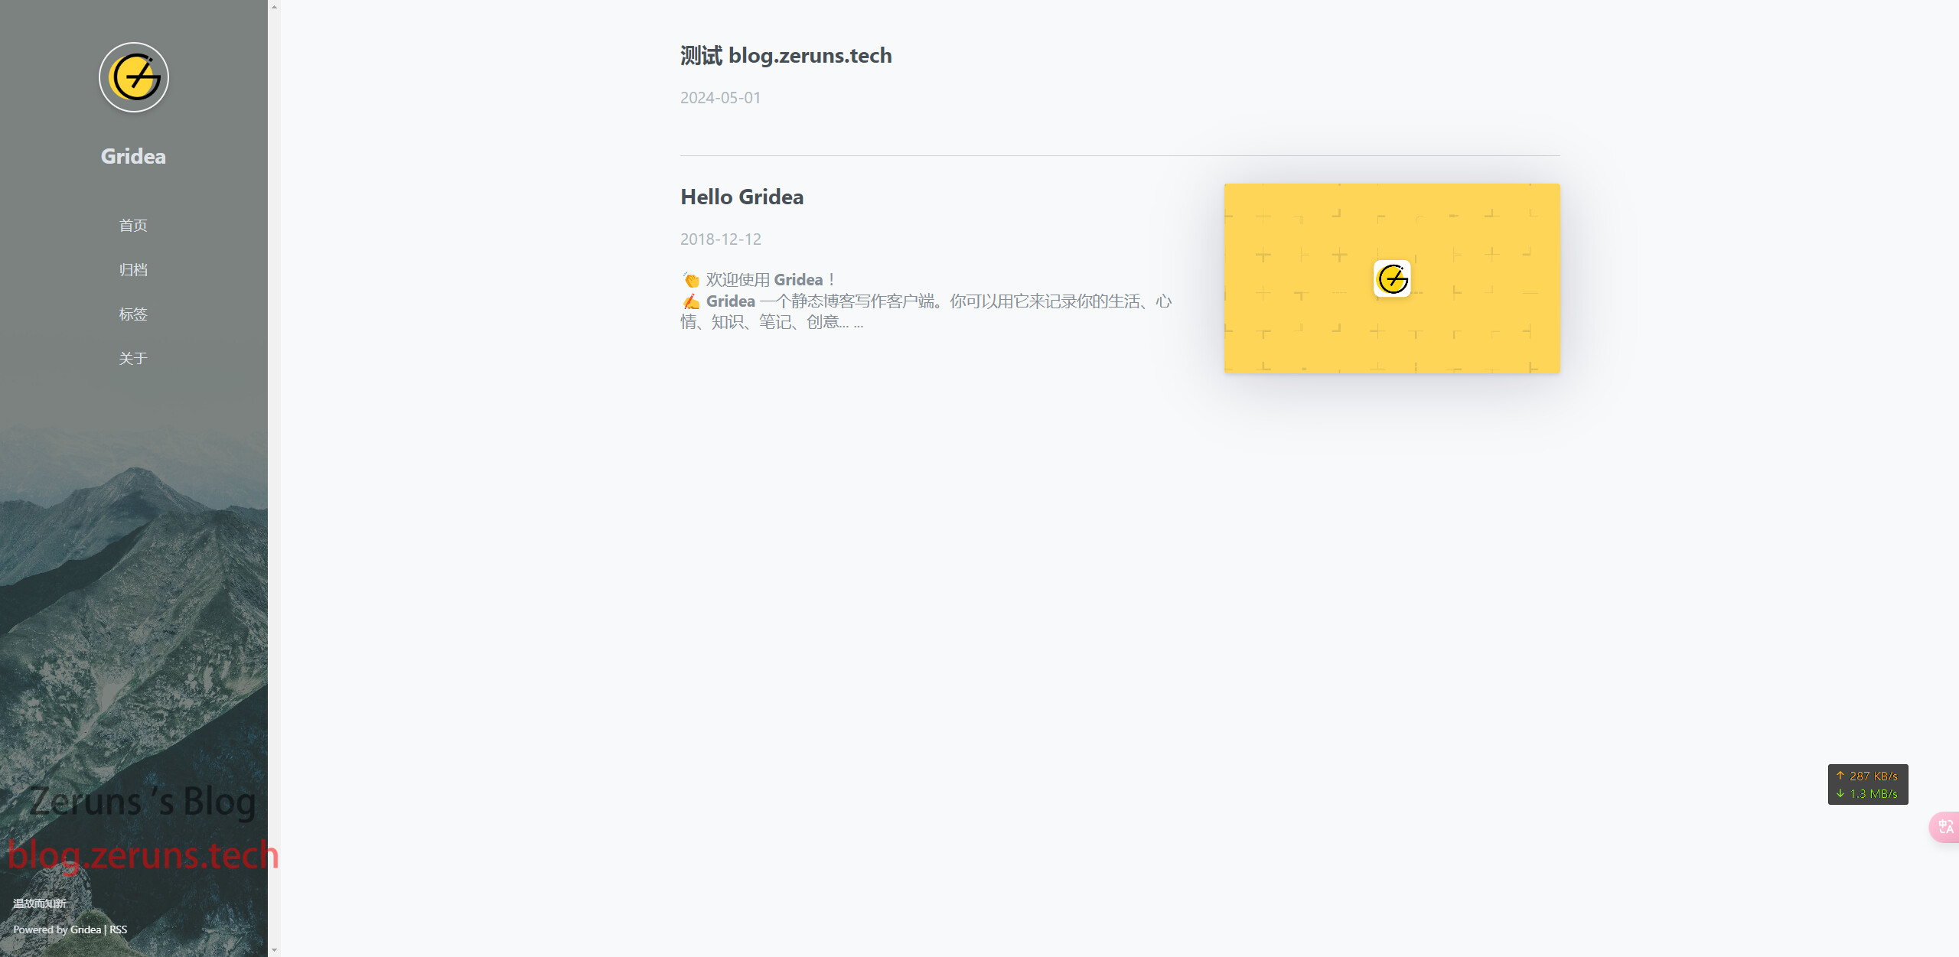Viewport: 1959px width, 957px height.
Task: Open the Gridea site title link
Action: pyautogui.click(x=133, y=156)
